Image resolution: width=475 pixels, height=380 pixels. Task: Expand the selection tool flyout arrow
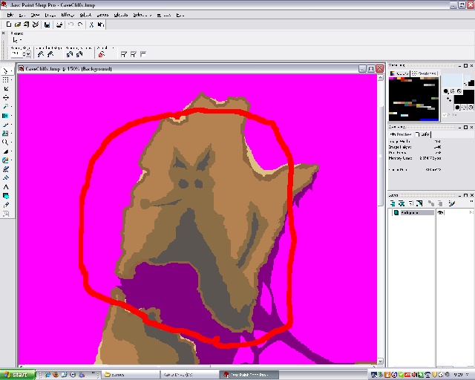tap(11, 79)
